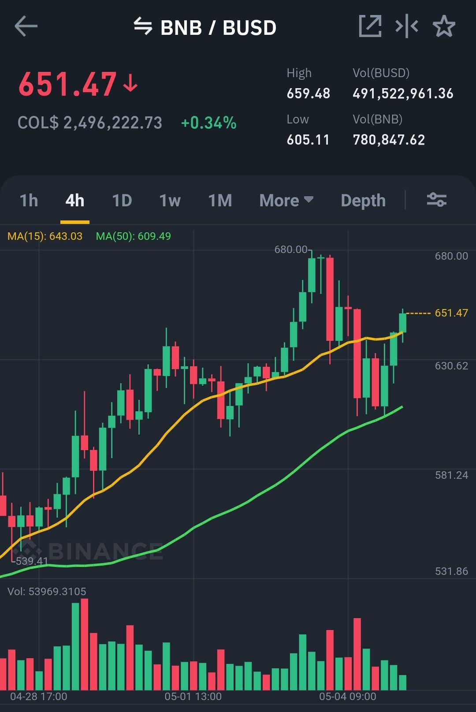Go back using the arrow icon
Viewport: 476px width, 712px height.
click(26, 26)
